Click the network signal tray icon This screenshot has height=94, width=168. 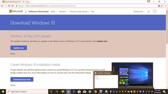(x=146, y=92)
